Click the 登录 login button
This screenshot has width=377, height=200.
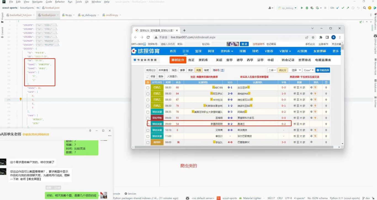click(x=244, y=44)
